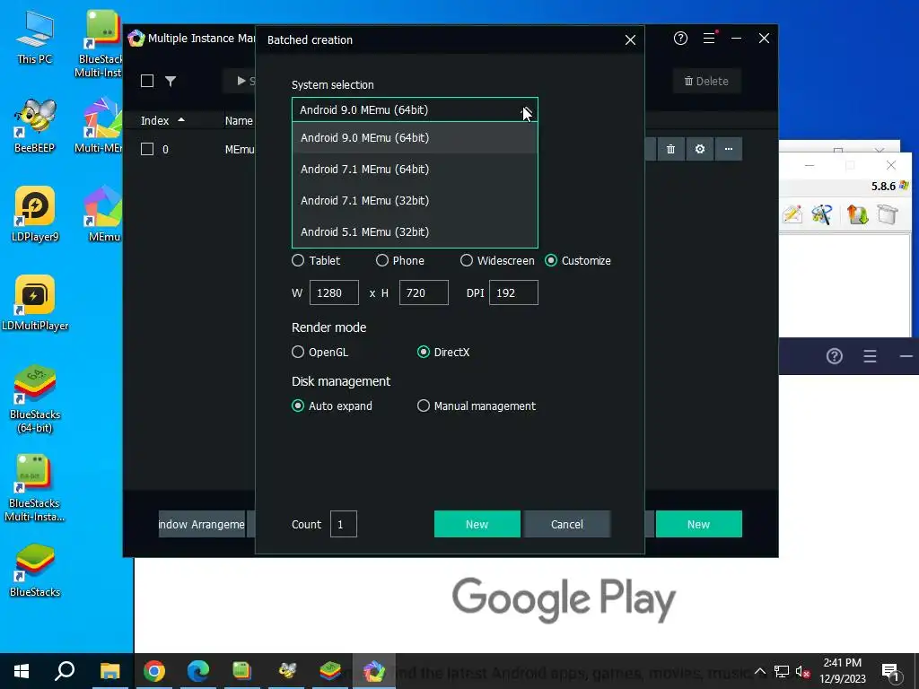Viewport: 919px width, 689px height.
Task: Open notification center in taskbar
Action: pyautogui.click(x=890, y=671)
